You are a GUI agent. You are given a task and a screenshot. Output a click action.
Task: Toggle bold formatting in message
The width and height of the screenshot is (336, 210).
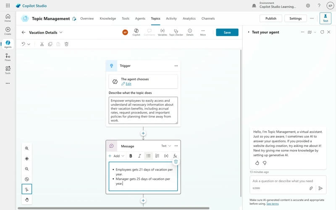pyautogui.click(x=131, y=156)
